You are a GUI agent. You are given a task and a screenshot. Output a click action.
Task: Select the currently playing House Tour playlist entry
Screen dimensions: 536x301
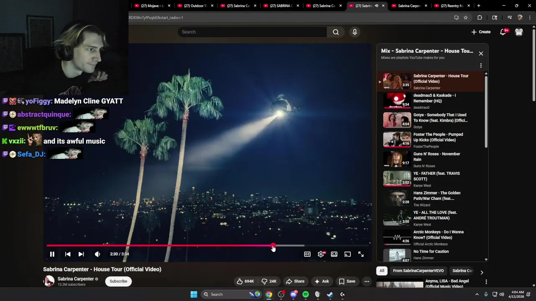(431, 82)
